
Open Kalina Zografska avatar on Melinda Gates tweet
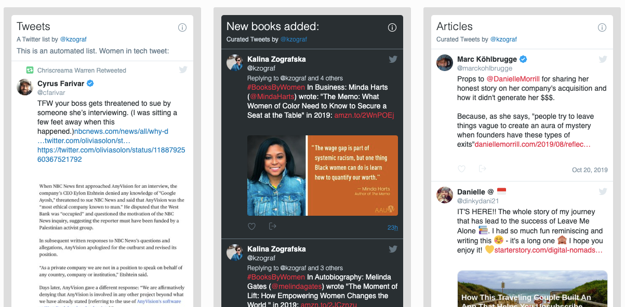235,253
